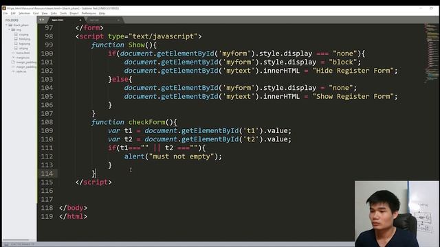Close the active learn.html tab

click(80, 20)
